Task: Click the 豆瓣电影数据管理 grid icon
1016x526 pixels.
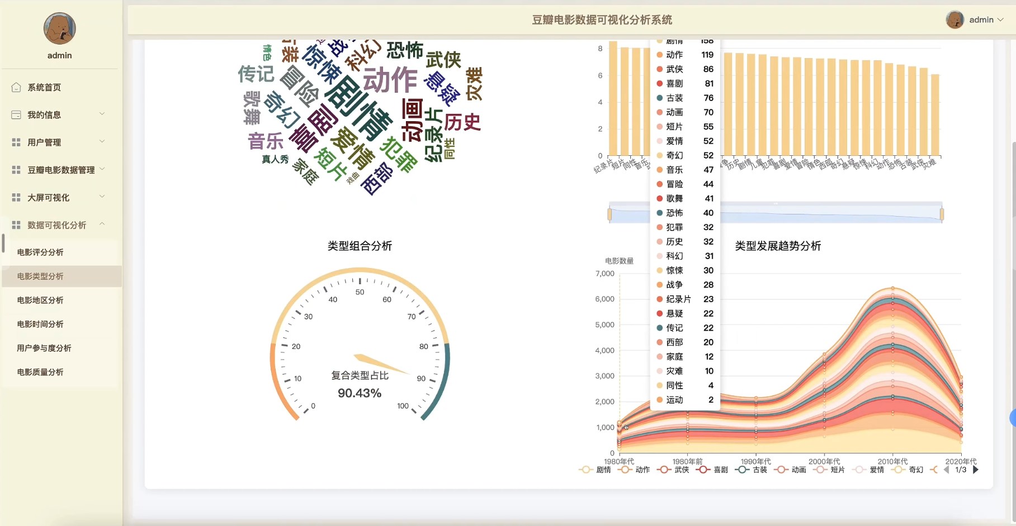Action: (16, 170)
